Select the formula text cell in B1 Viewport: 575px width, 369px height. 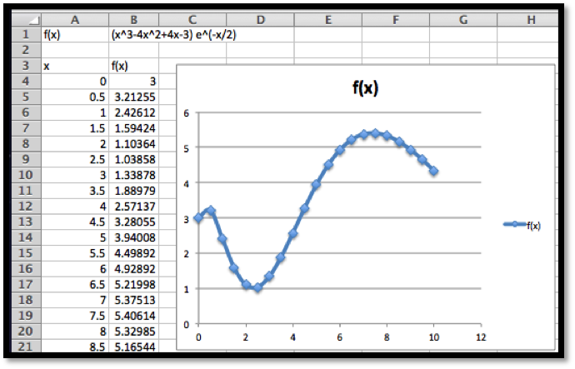[134, 34]
